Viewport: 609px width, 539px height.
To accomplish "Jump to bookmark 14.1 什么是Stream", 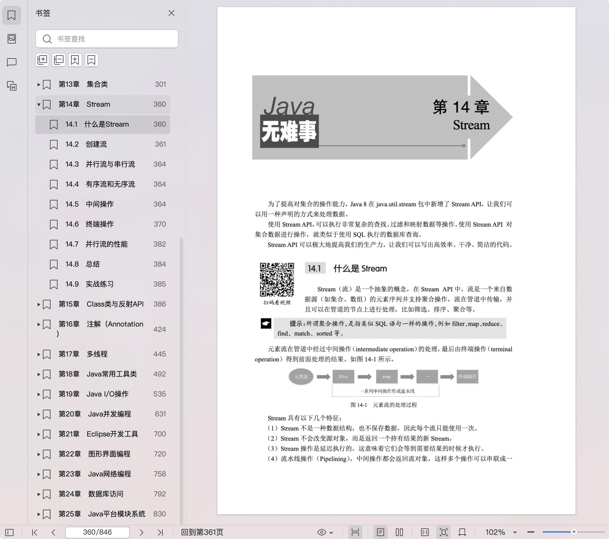I will [103, 124].
